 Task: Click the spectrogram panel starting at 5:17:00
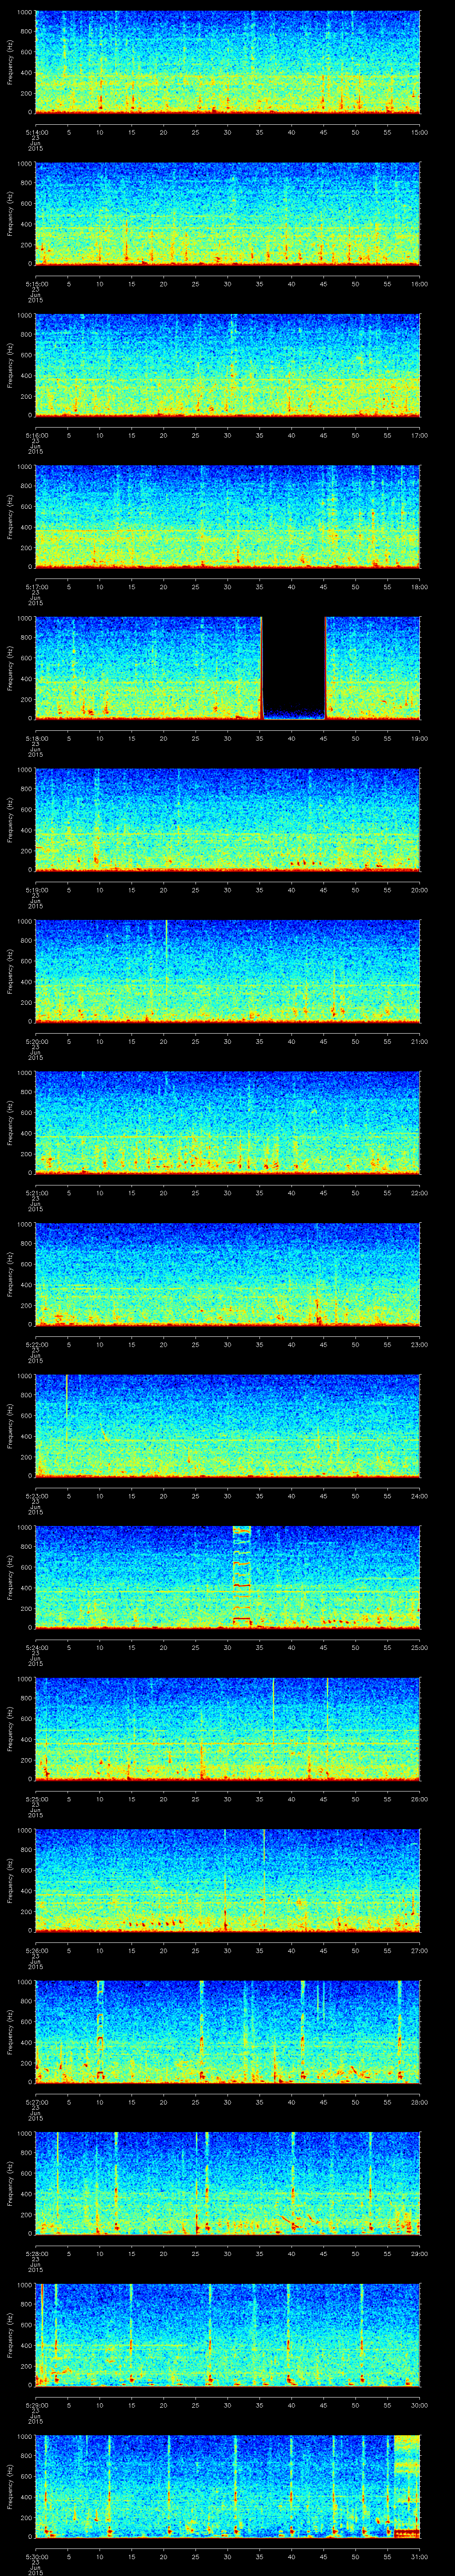[x=228, y=516]
